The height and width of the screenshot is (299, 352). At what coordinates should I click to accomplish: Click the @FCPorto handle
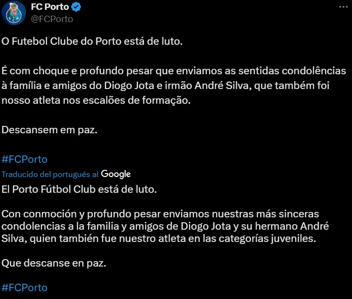tap(52, 19)
